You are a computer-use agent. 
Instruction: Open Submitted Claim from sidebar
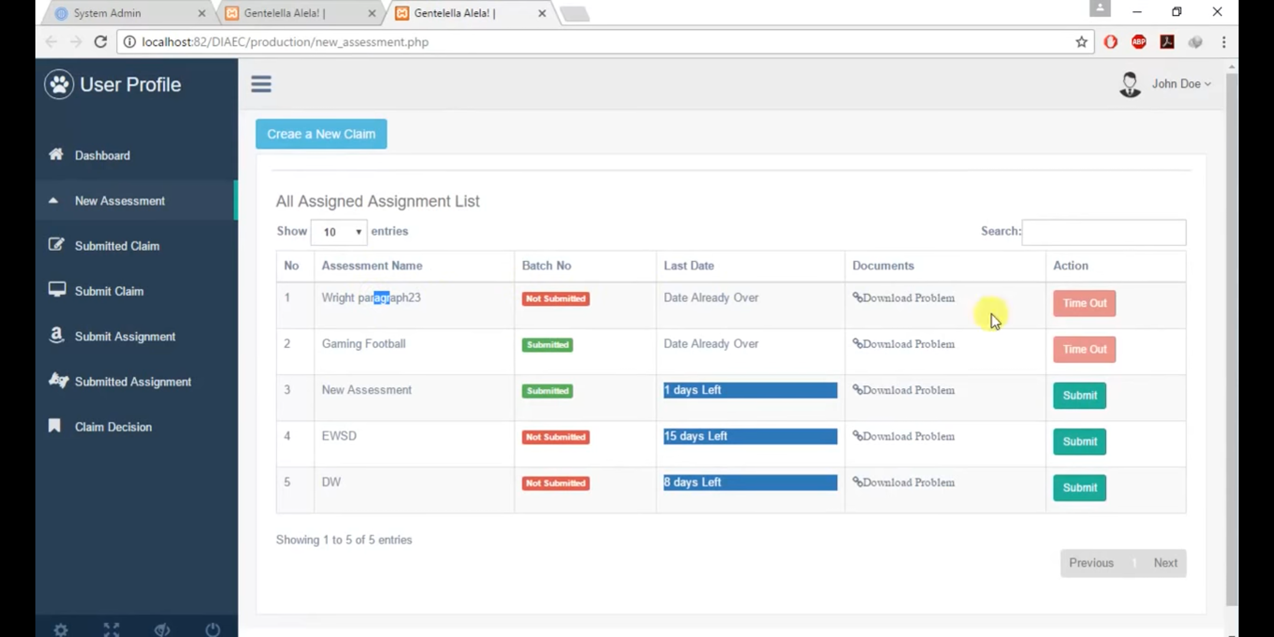(x=117, y=246)
